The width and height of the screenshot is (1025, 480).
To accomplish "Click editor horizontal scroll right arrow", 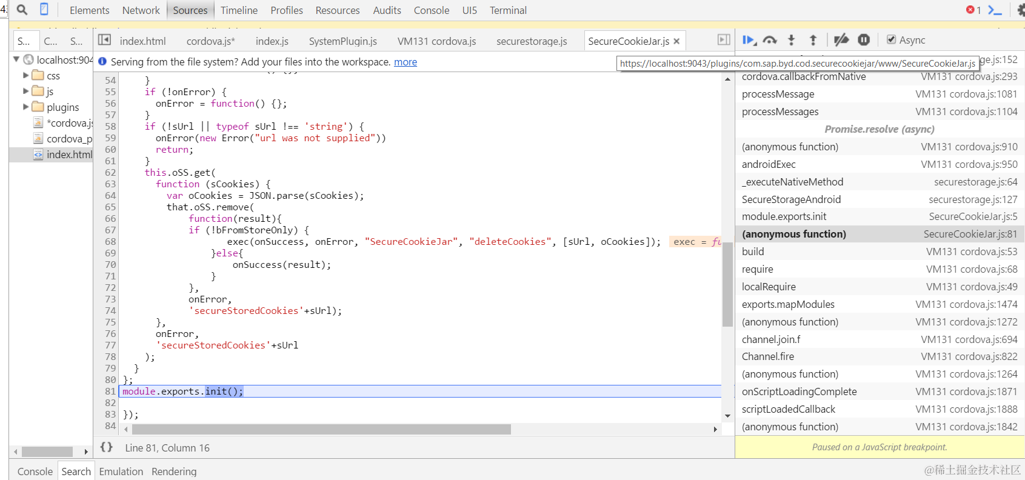I will tap(715, 429).
